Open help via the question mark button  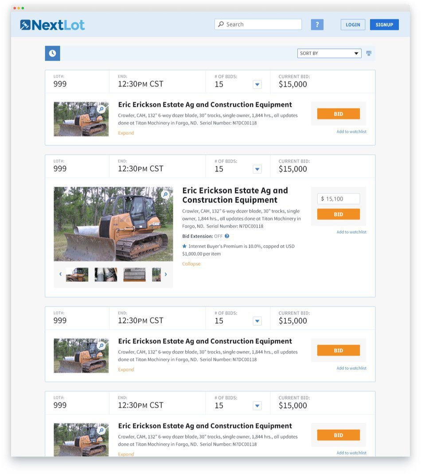click(x=317, y=24)
